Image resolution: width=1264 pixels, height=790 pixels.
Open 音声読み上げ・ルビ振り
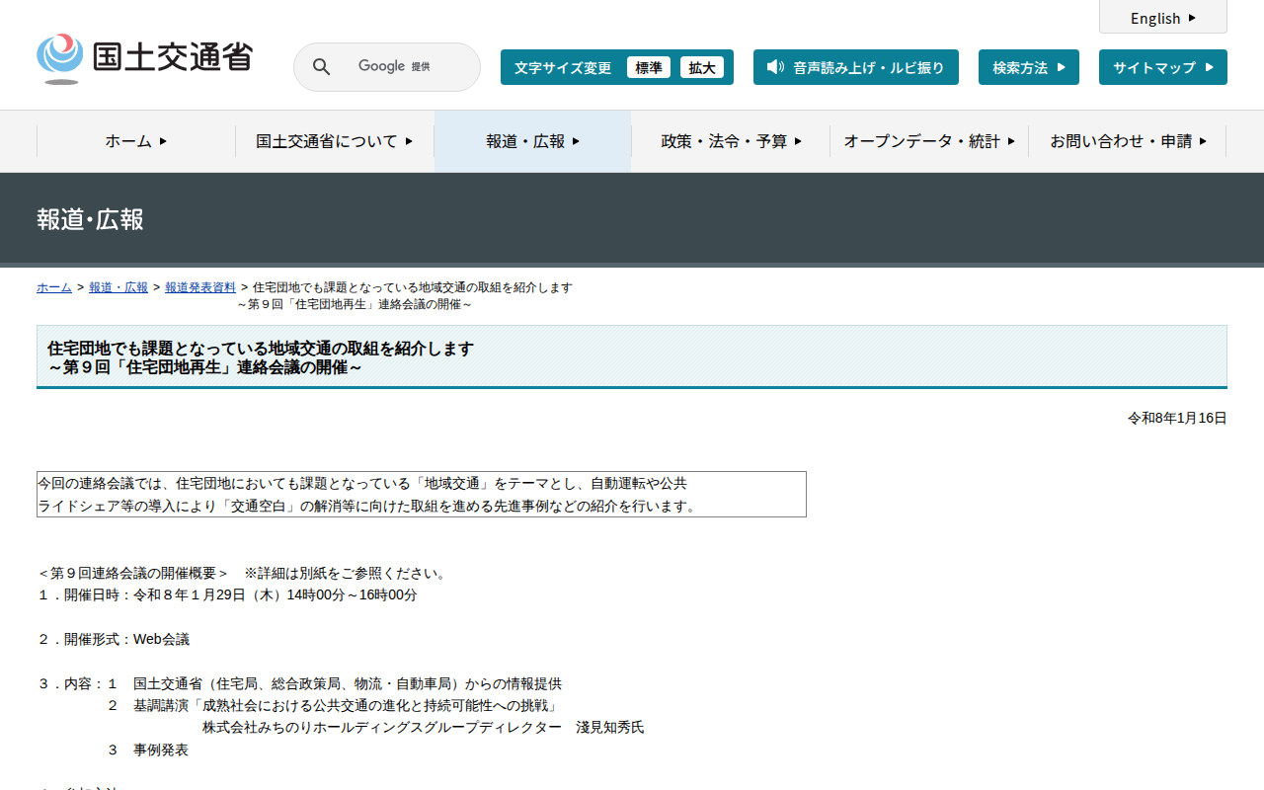click(856, 67)
